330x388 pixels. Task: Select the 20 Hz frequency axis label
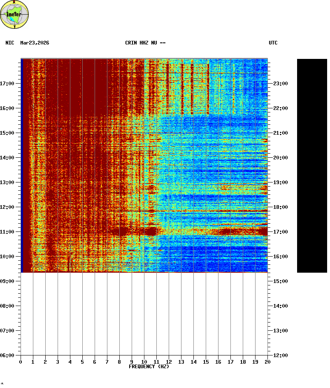point(267,362)
